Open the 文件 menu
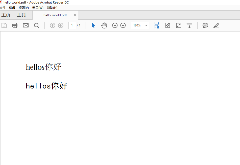 (3, 8)
